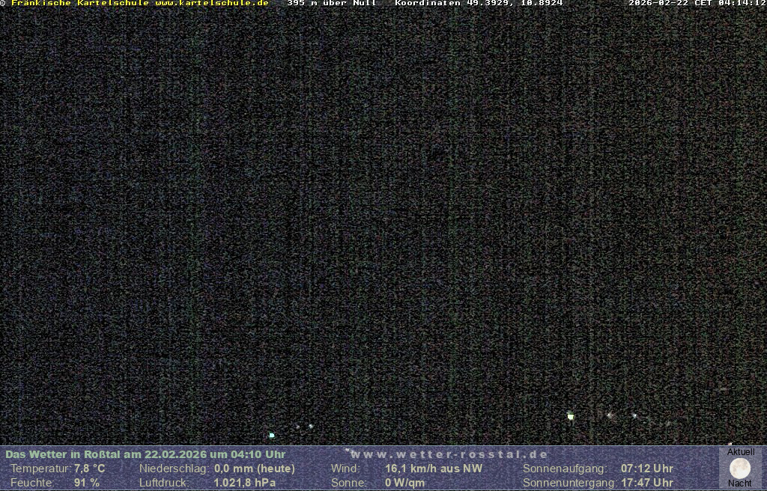Screen dimensions: 767x491
Task: Click the 'Nacht' label below the moon
Action: coord(740,484)
